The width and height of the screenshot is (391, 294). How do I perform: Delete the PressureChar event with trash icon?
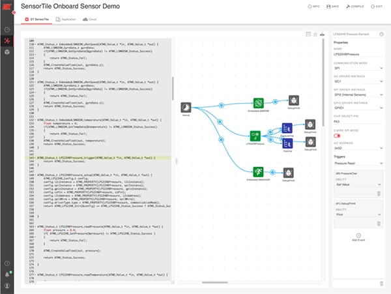coord(380,194)
